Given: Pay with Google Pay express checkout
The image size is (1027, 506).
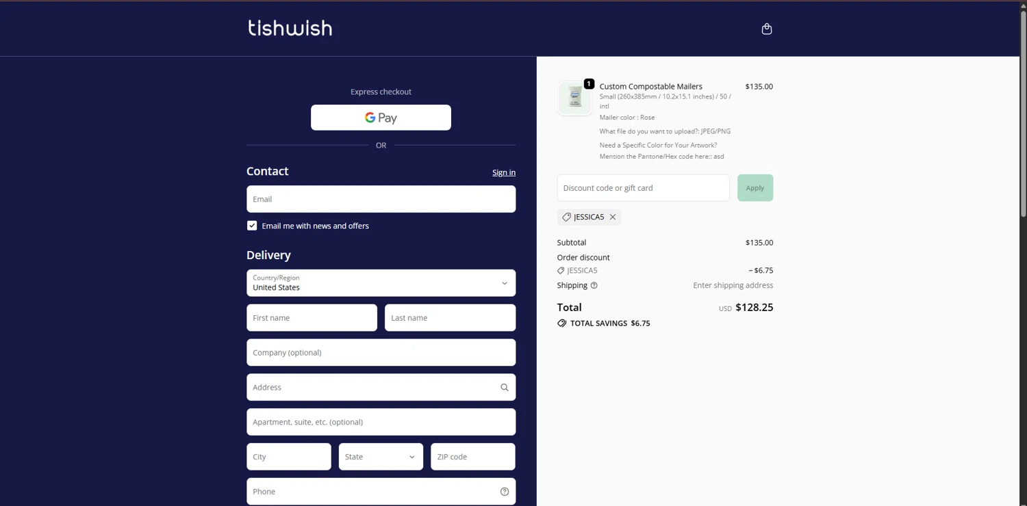Looking at the screenshot, I should point(381,118).
